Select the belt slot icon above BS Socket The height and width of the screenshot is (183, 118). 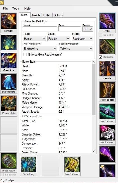107,47
